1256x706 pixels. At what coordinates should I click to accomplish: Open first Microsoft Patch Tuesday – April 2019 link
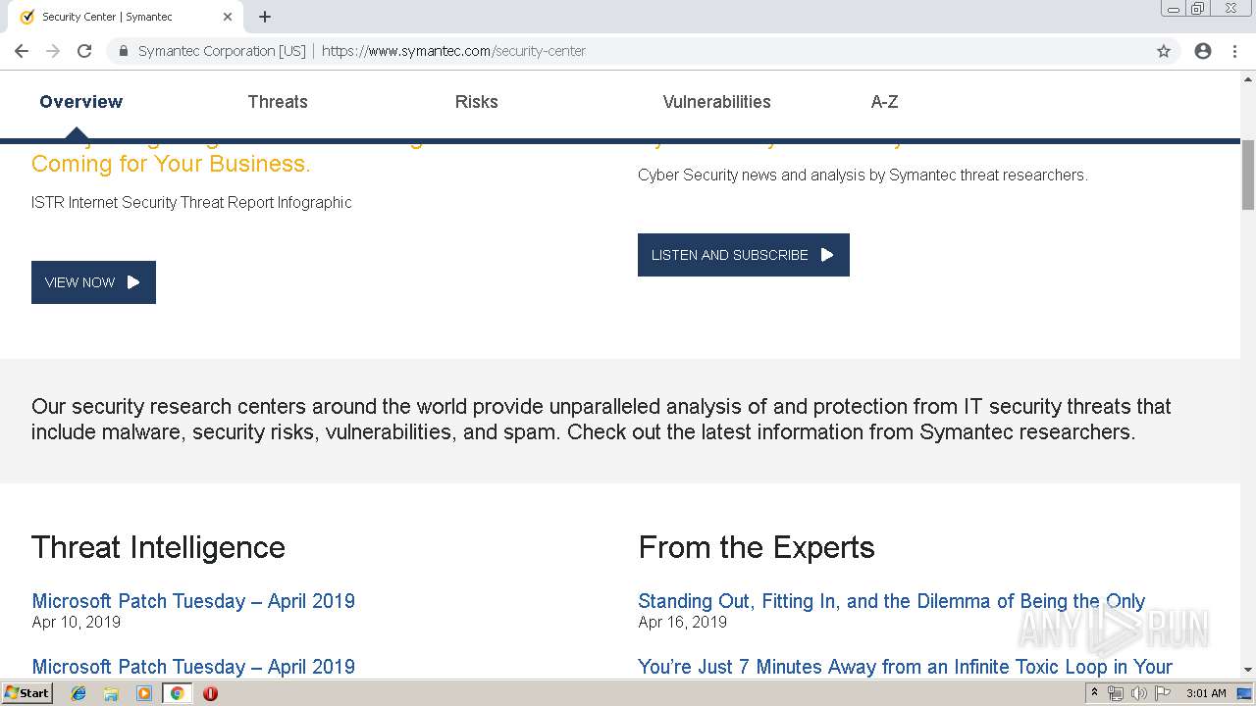[193, 601]
